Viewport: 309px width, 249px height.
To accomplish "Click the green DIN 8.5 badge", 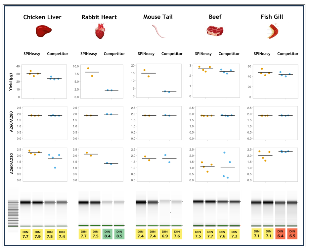I will point(119,234).
